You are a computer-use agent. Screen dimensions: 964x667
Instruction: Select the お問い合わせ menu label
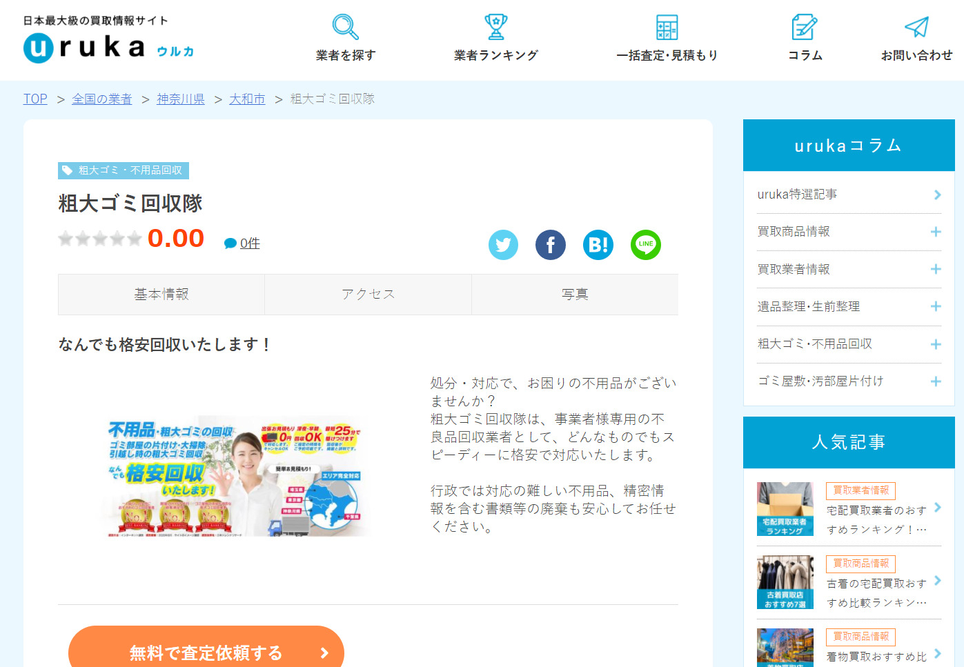[916, 55]
